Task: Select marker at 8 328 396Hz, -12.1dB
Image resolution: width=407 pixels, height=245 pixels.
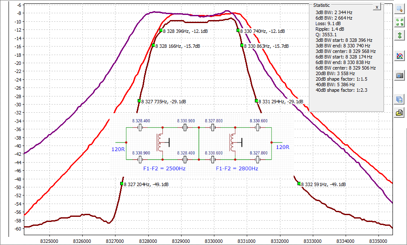Action: [x=161, y=31]
